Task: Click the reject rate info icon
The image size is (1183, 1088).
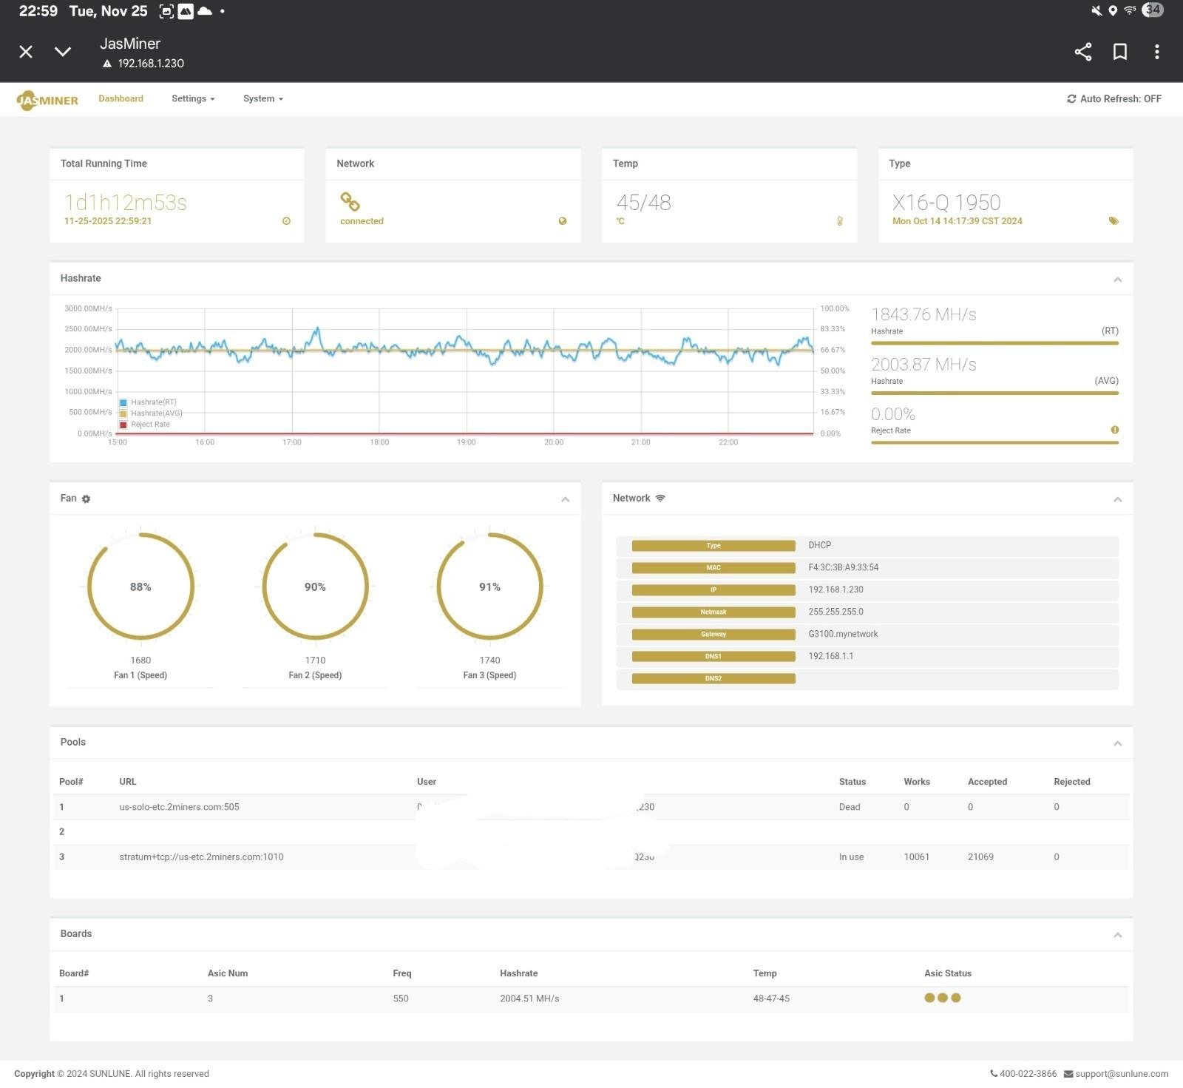Action: click(1114, 430)
